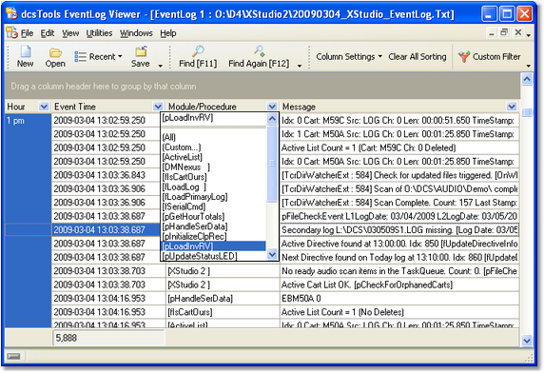Image resolution: width=544 pixels, height=373 pixels.
Task: Click the grid scroll tip icon below the scroll-up arrow
Action: point(527,112)
